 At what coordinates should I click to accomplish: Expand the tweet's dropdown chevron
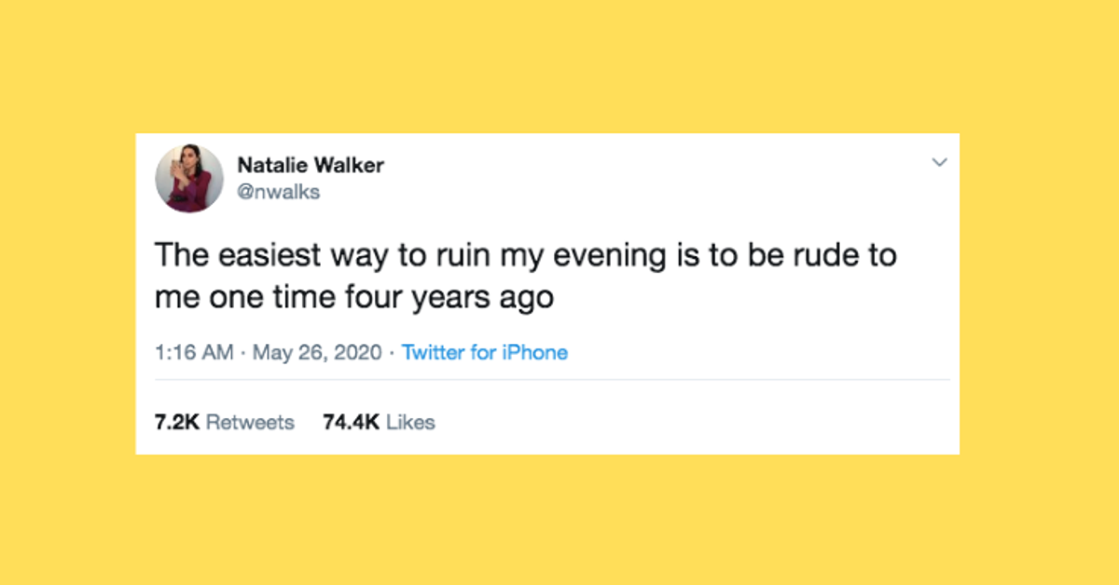(940, 162)
